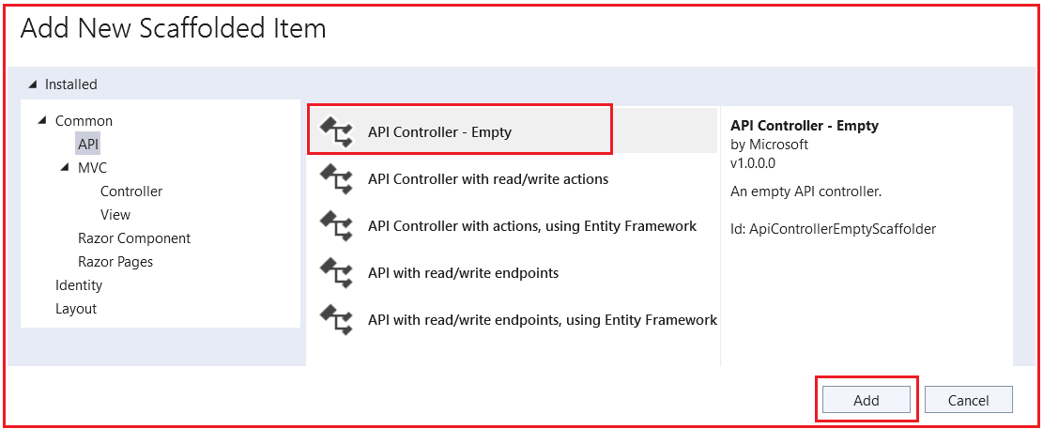Select the Common tree node label
1043x429 pixels.
point(84,121)
